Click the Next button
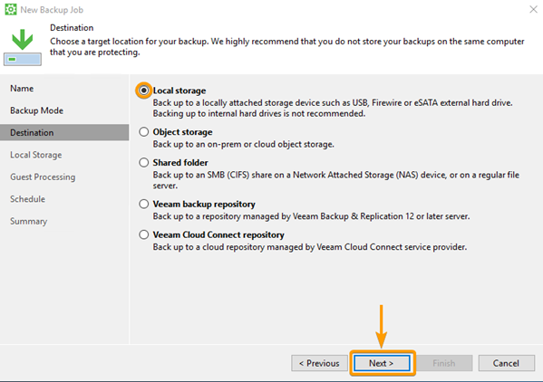Screen dimensions: 543x382 click(382, 363)
